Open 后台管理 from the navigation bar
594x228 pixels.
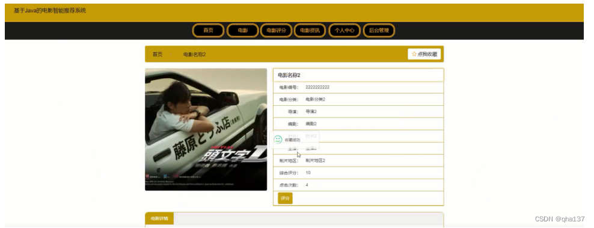(379, 30)
